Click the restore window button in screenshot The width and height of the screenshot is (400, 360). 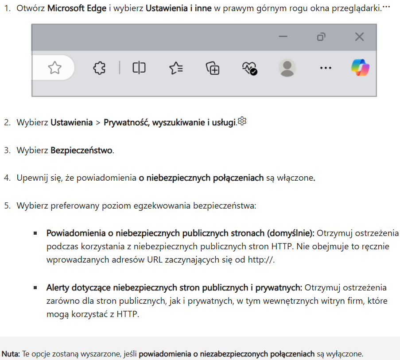click(321, 37)
